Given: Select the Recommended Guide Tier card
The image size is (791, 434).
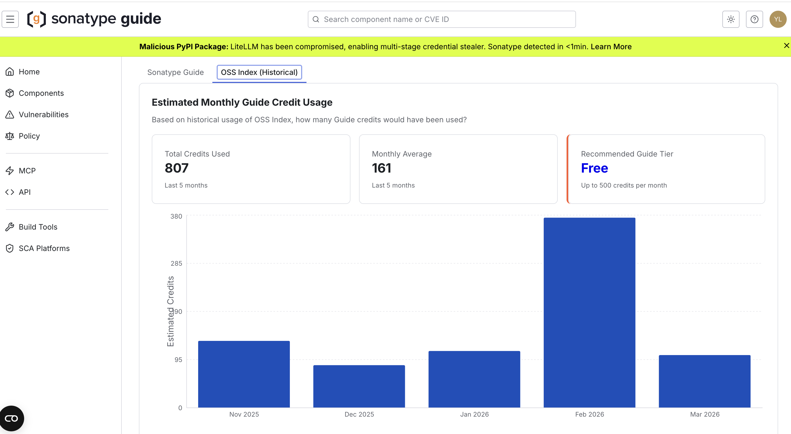Looking at the screenshot, I should tap(666, 169).
